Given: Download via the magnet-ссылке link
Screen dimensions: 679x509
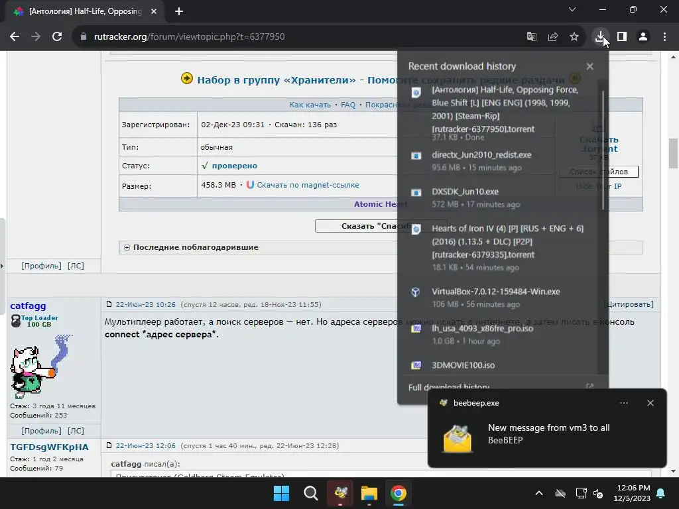Looking at the screenshot, I should 308,185.
